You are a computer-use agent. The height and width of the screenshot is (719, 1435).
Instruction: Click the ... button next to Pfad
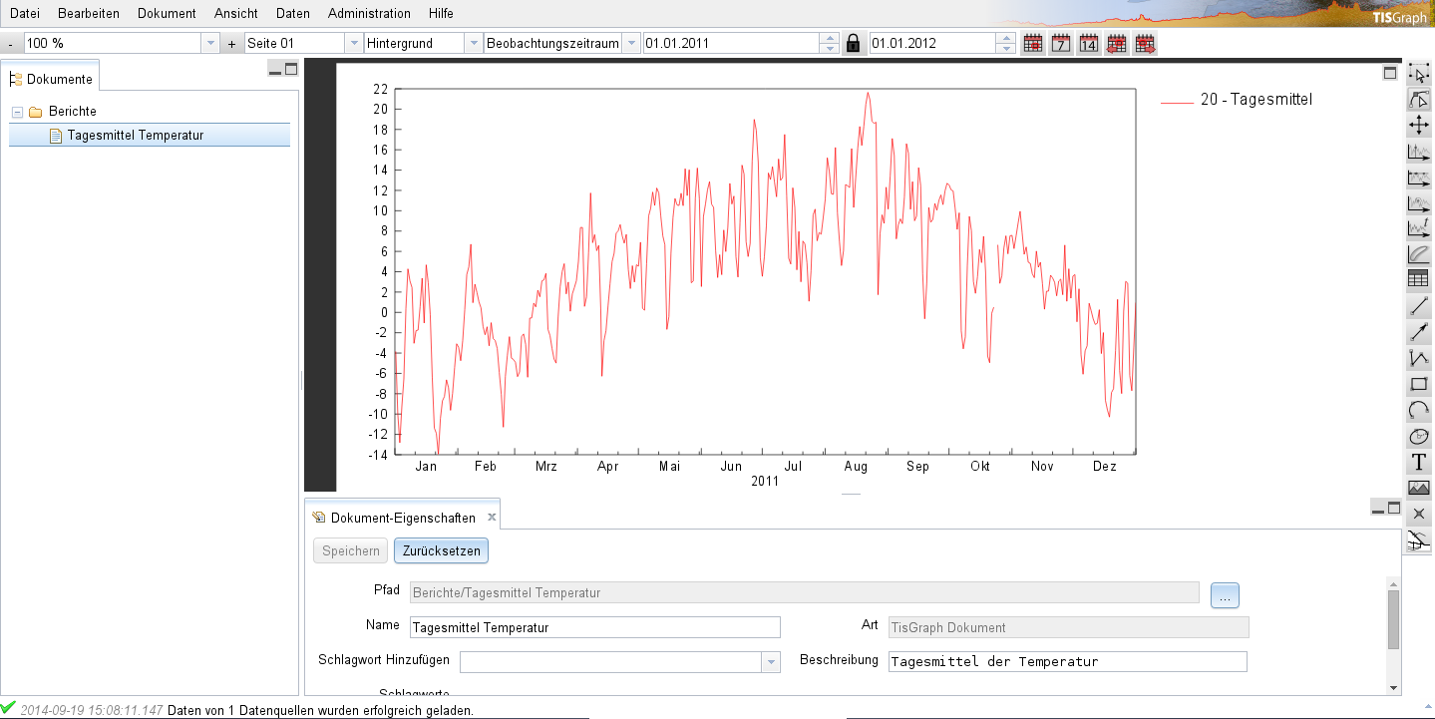click(1224, 594)
